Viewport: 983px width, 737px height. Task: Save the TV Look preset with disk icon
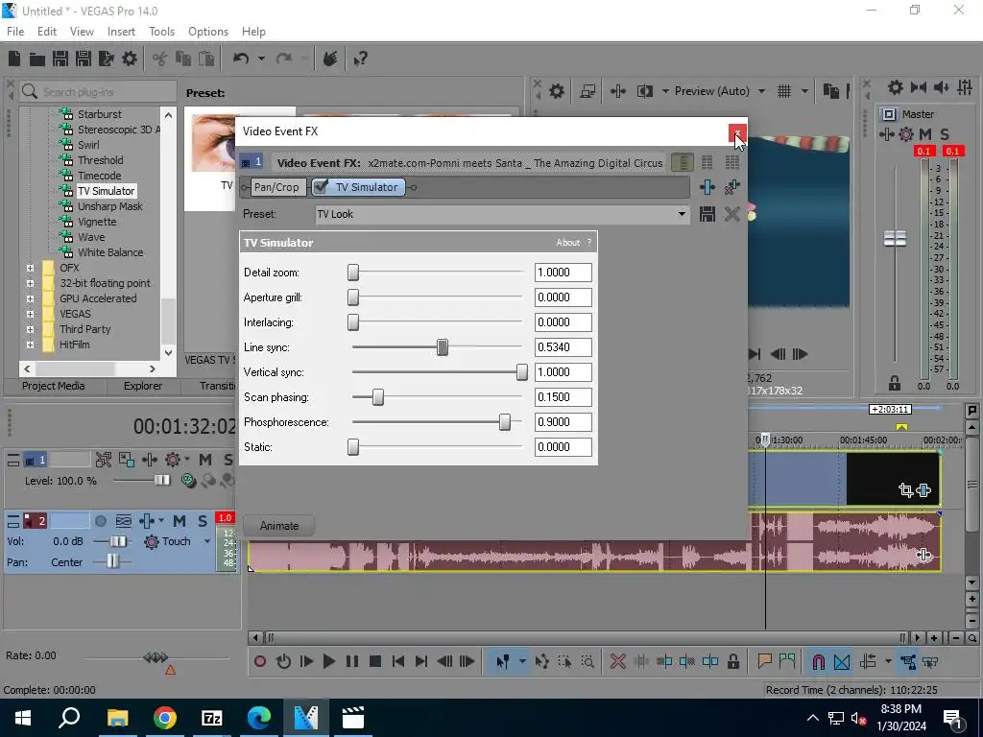point(707,214)
